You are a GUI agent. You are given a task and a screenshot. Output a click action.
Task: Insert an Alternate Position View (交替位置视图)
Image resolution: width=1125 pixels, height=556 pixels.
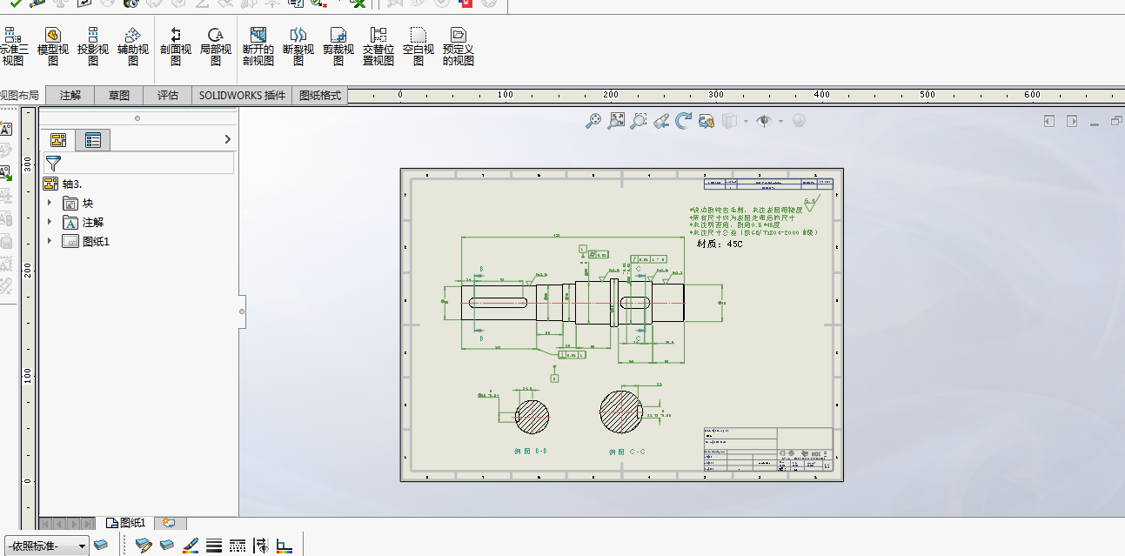point(378,46)
